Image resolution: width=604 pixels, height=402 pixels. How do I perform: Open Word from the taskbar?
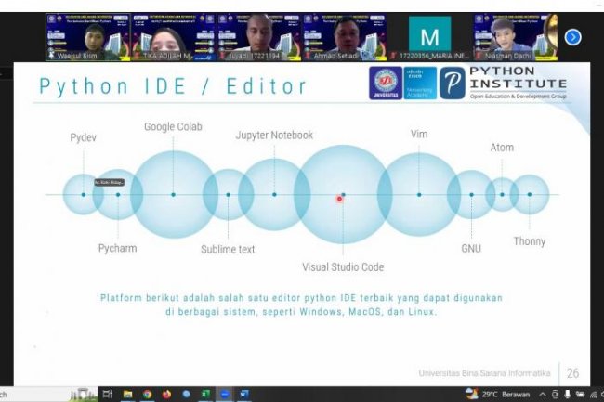(244, 395)
